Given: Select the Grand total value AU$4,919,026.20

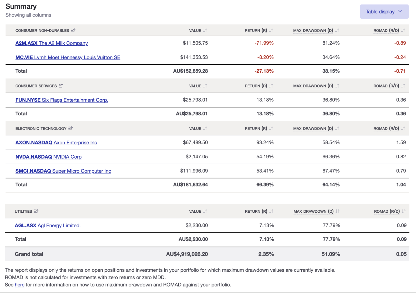Looking at the screenshot, I should coord(187,254).
